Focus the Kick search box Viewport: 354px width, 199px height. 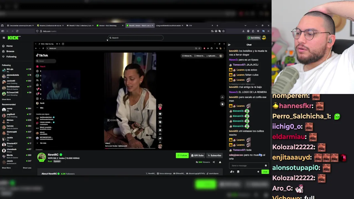pos(136,38)
